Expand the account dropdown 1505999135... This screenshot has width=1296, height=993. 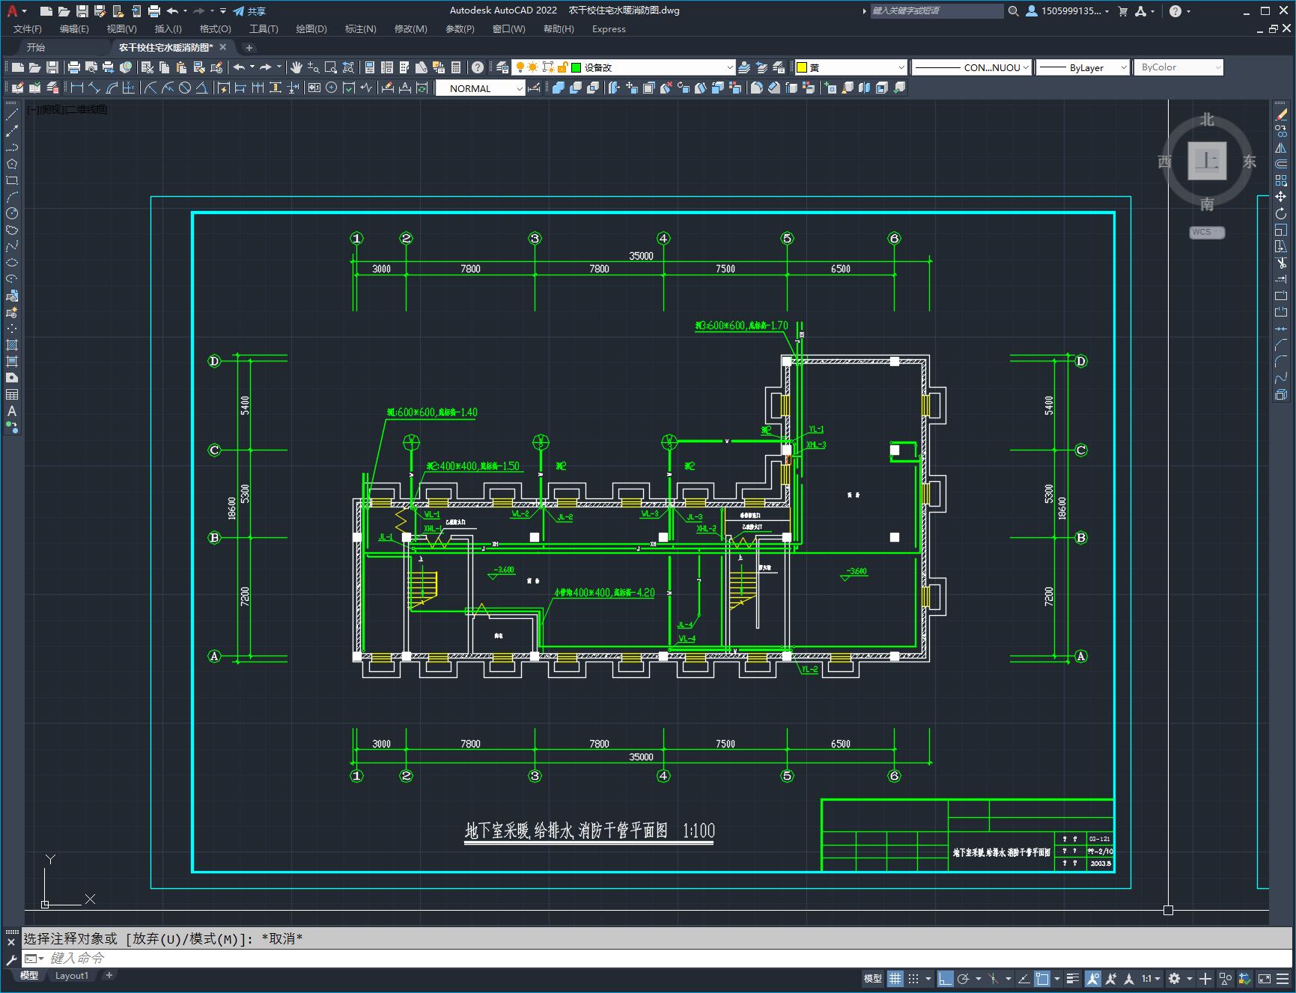tap(1068, 11)
